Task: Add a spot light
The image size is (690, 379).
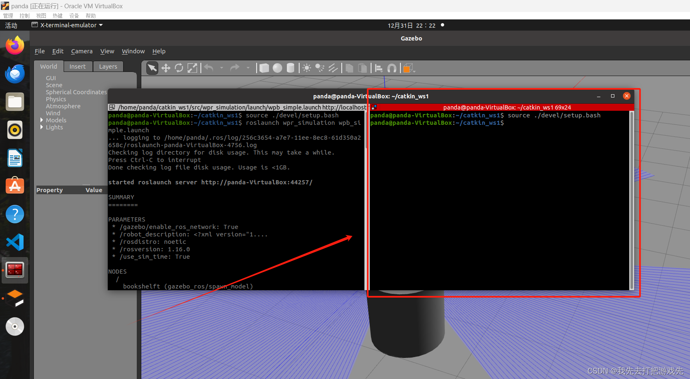Action: (x=320, y=68)
